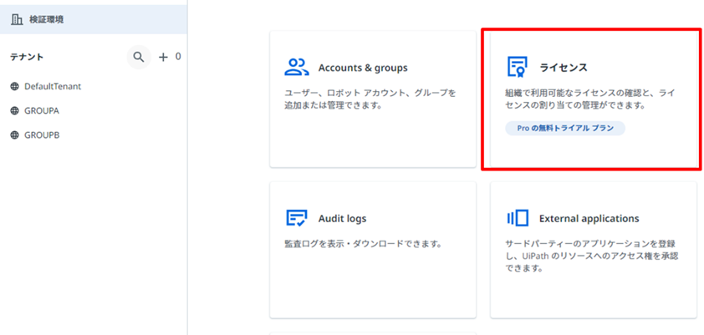The height and width of the screenshot is (335, 704).
Task: Click the Accounts & groups description text
Action: click(x=370, y=99)
